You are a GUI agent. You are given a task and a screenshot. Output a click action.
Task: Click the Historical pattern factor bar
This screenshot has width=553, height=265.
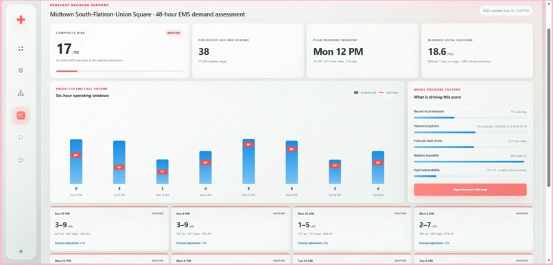[470, 132]
